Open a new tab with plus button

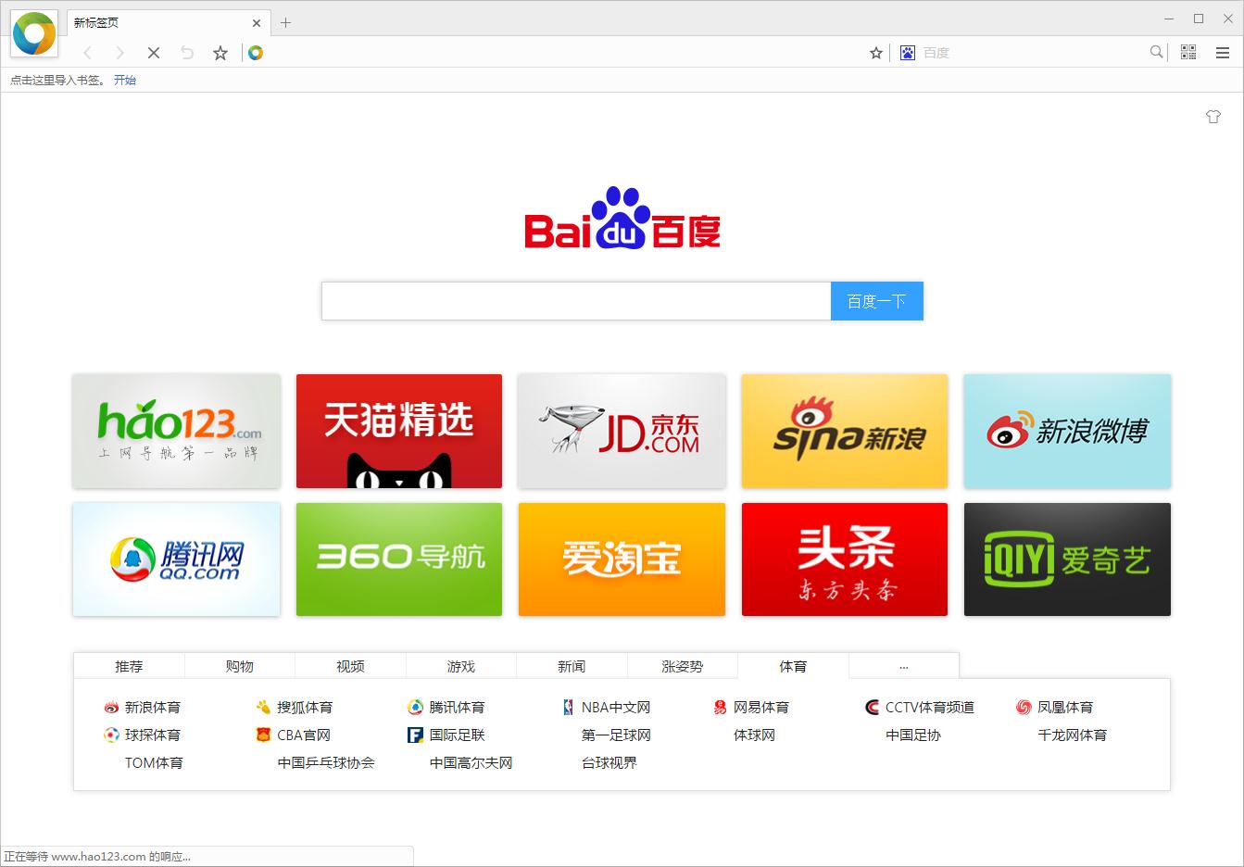click(285, 23)
